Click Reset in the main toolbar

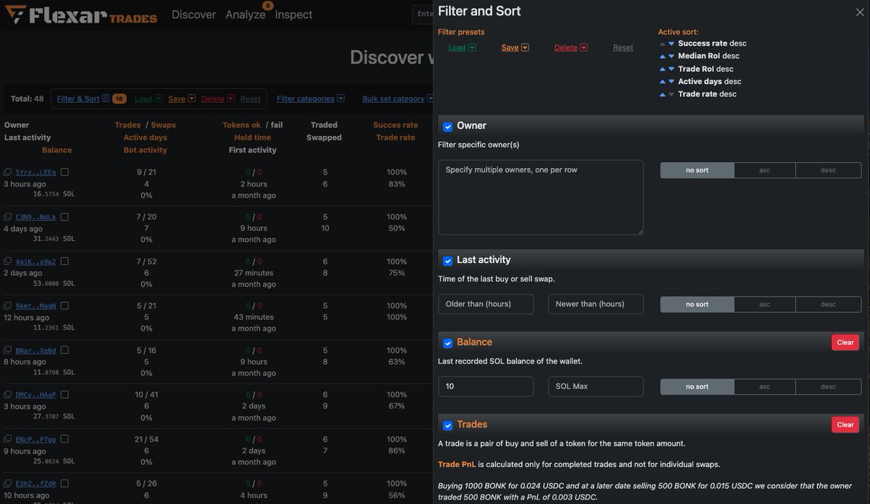coord(250,98)
